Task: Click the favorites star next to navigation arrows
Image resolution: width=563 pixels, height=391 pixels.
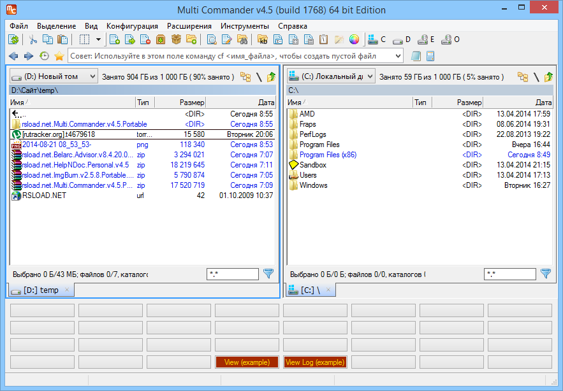Action: pos(59,56)
